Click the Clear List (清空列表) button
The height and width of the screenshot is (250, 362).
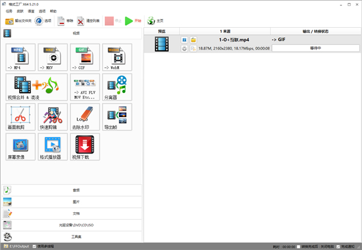(x=88, y=21)
